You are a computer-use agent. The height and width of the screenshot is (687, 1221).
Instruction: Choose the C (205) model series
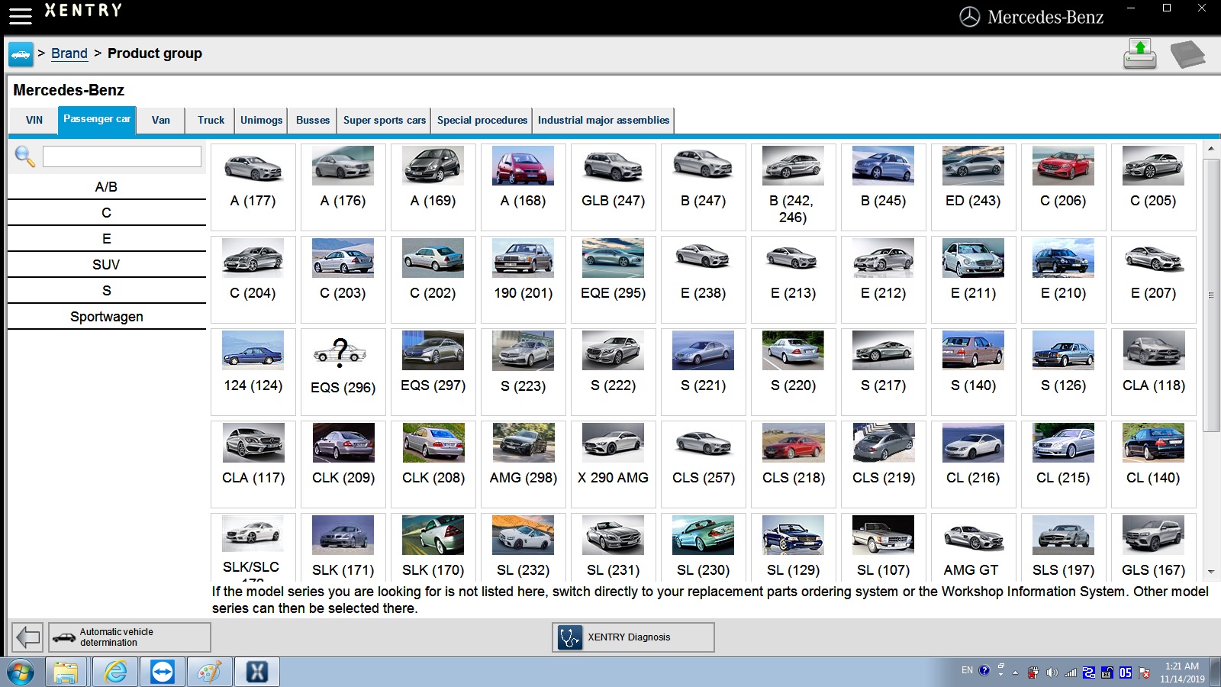click(1153, 187)
